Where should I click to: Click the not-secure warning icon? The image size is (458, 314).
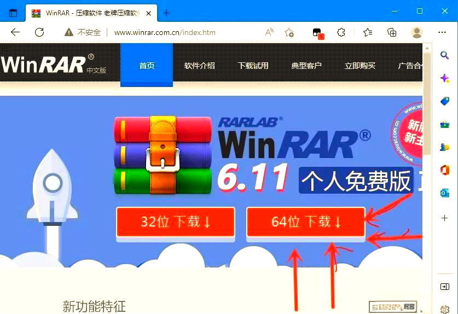(x=68, y=32)
